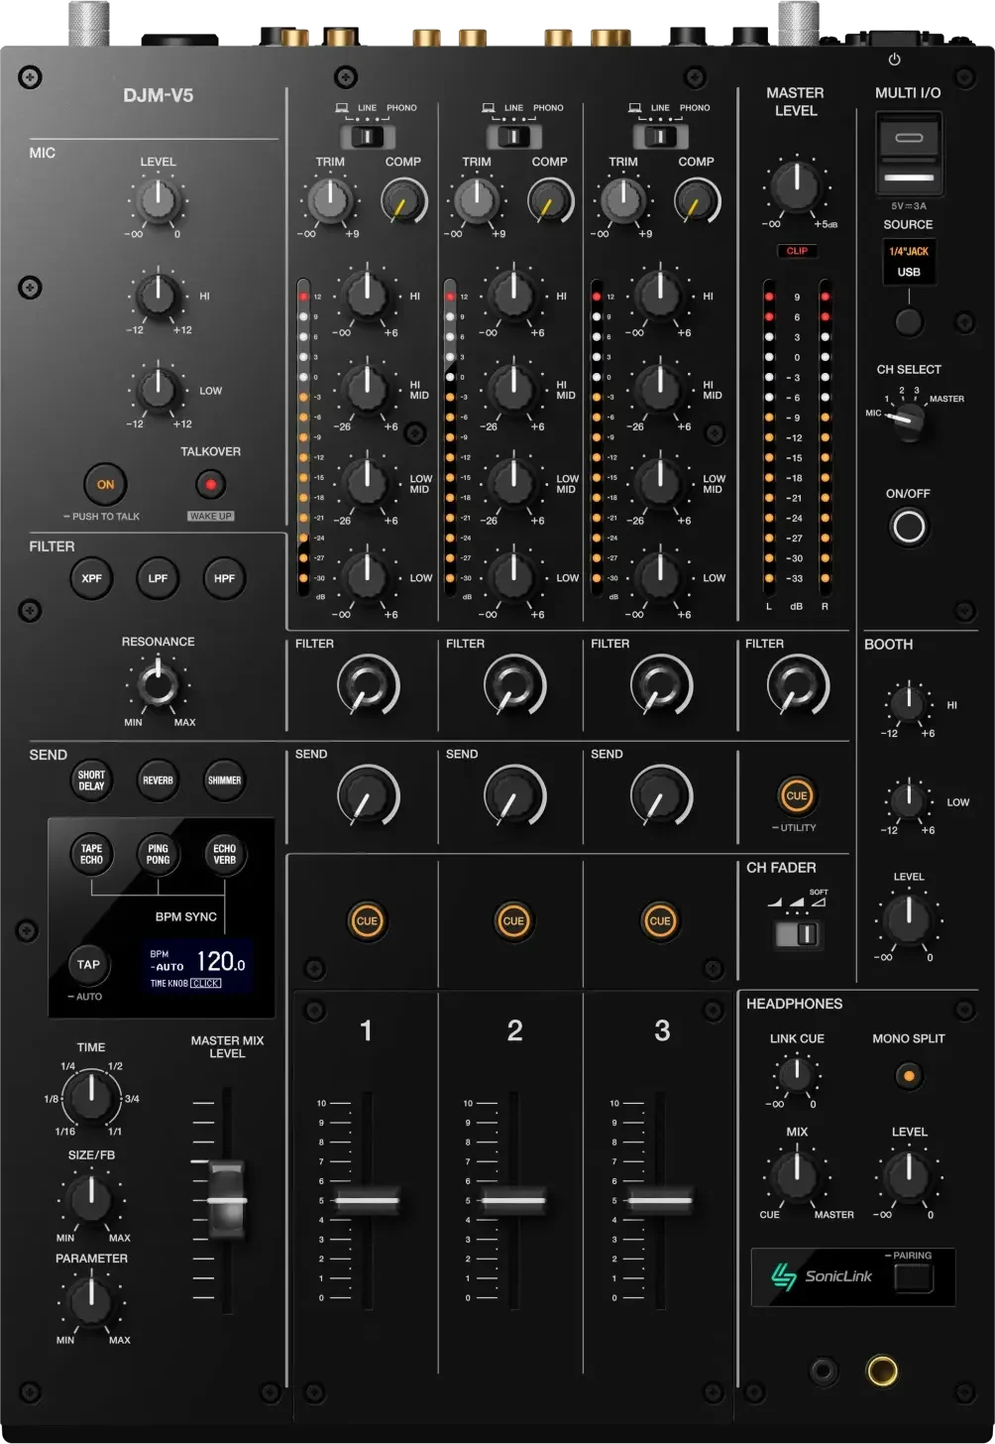Click the channel 1 fader cap
This screenshot has width=995, height=1444.
[x=367, y=1200]
